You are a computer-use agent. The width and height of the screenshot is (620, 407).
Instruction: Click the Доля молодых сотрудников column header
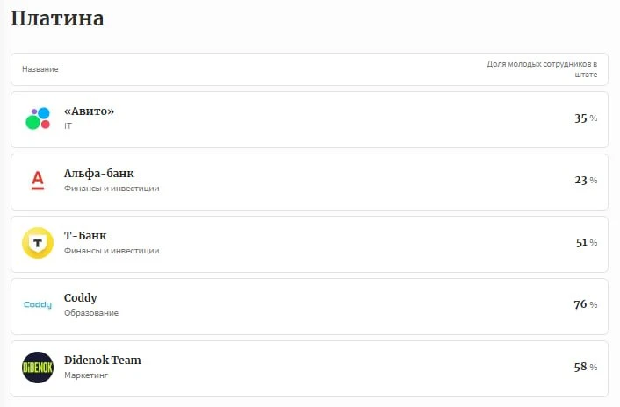pos(542,69)
